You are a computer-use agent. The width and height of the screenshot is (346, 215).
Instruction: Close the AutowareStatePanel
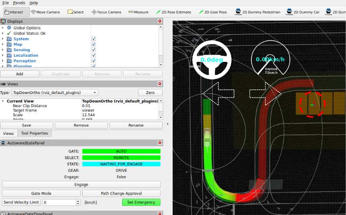160,143
